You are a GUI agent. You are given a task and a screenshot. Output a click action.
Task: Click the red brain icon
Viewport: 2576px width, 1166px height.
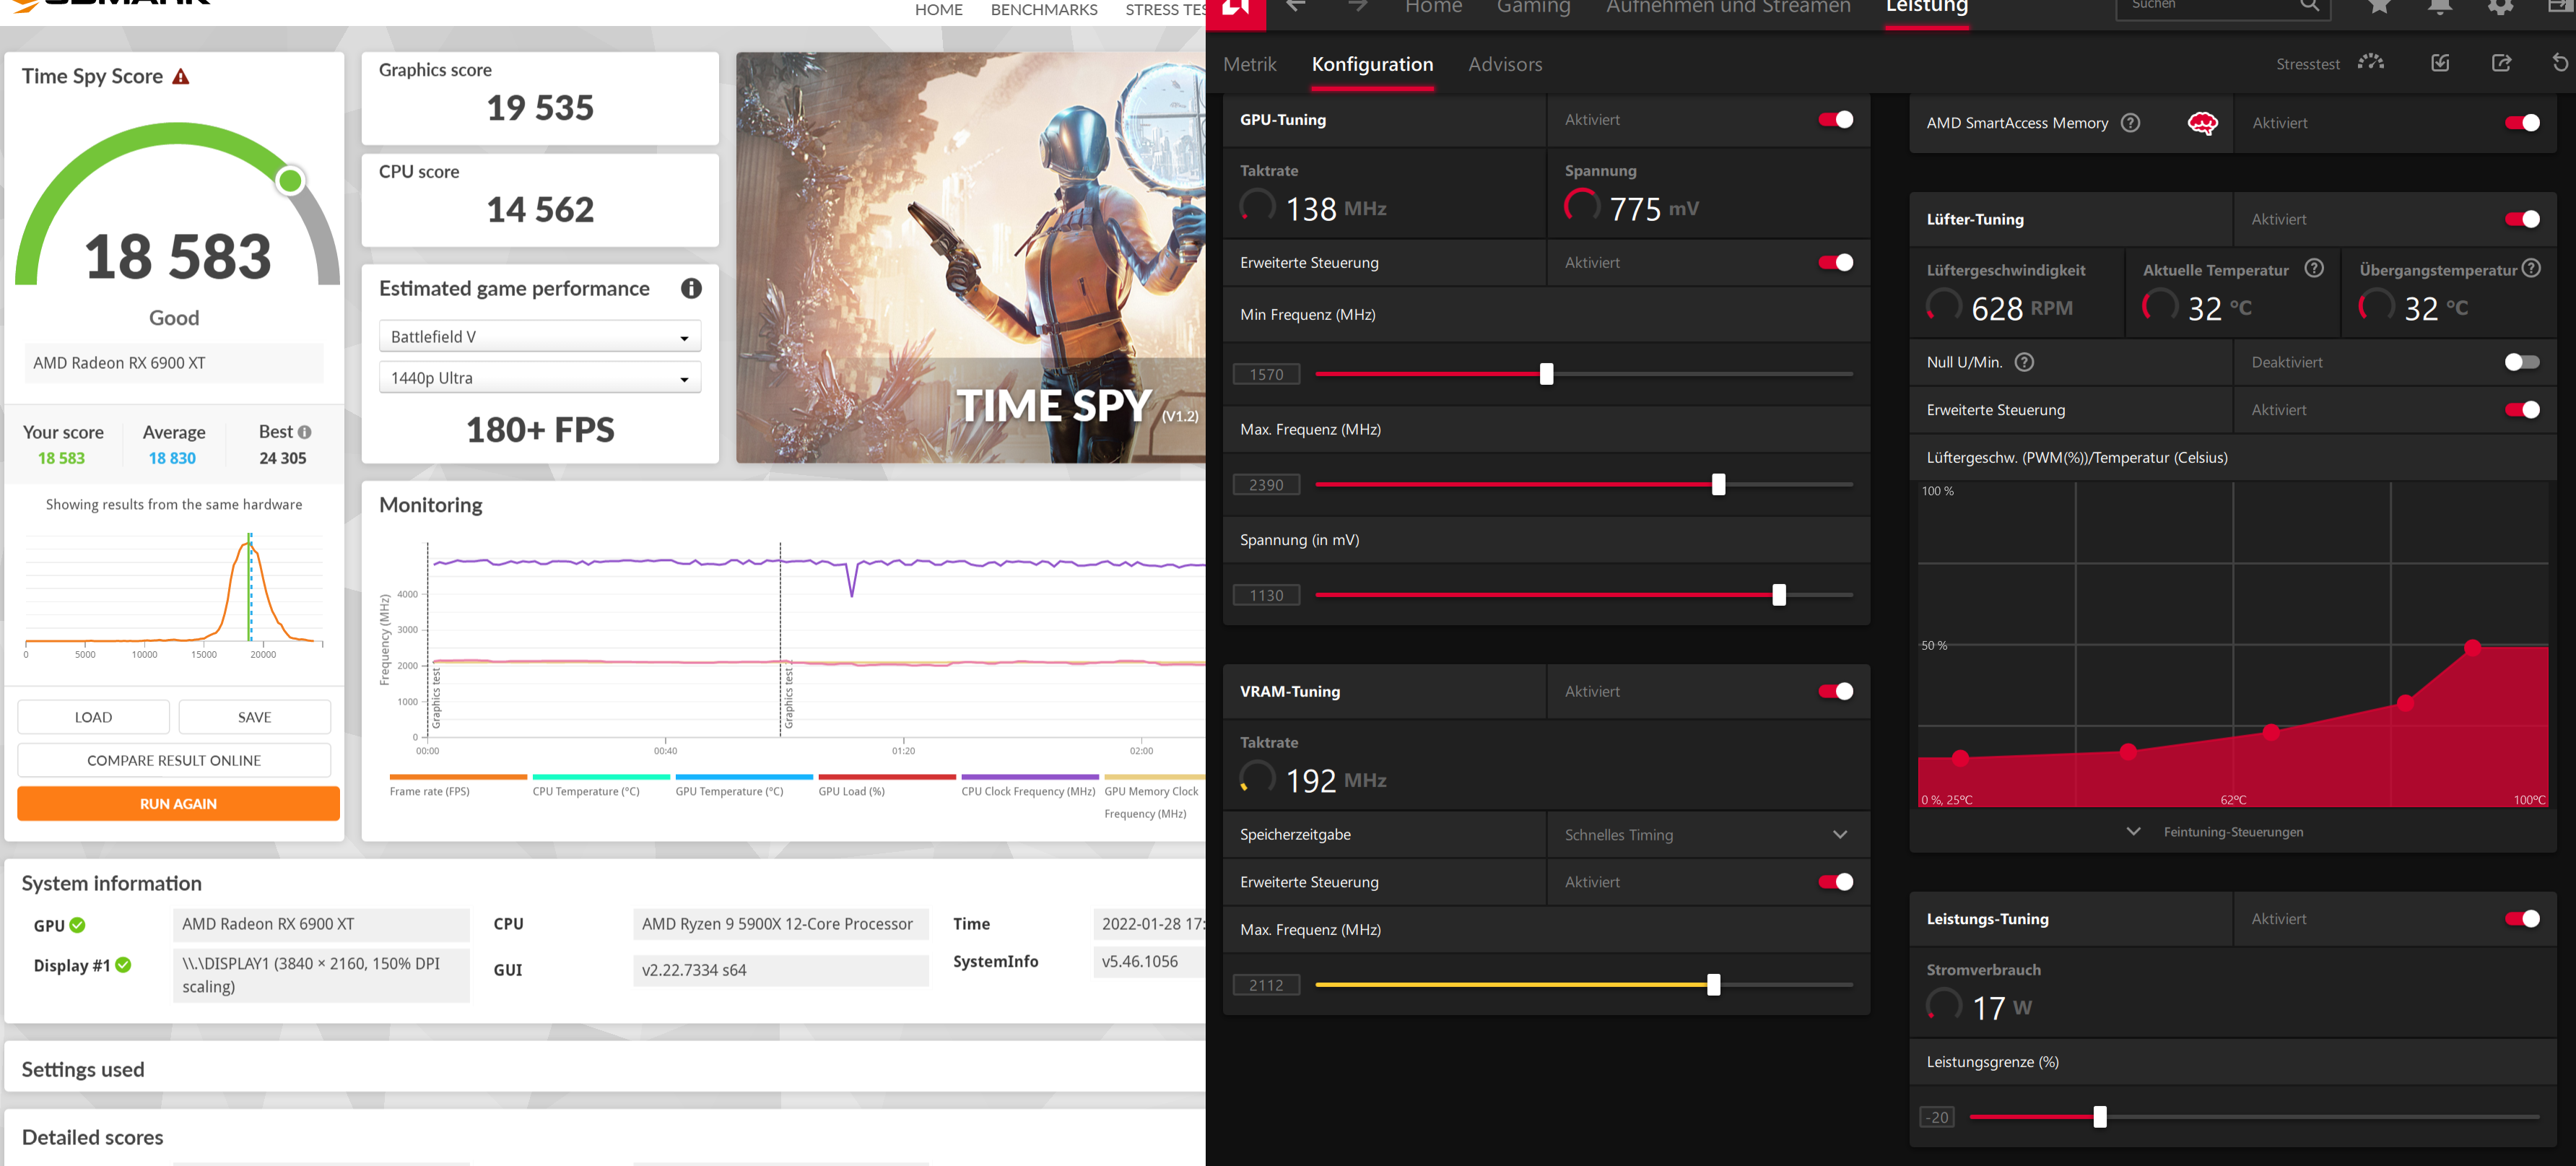click(2202, 123)
